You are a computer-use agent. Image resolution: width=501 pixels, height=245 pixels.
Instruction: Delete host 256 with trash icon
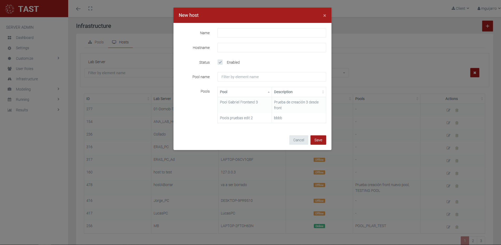coord(457,227)
